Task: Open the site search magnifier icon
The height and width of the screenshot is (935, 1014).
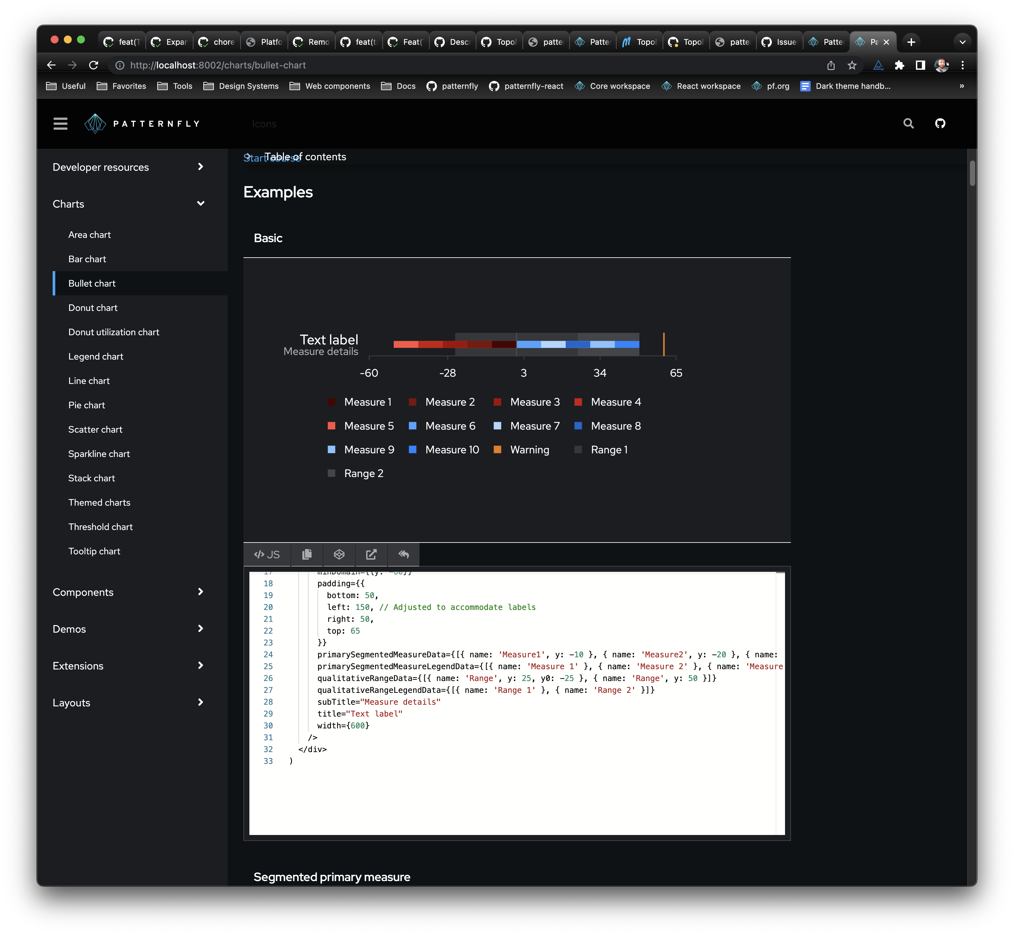Action: point(908,123)
